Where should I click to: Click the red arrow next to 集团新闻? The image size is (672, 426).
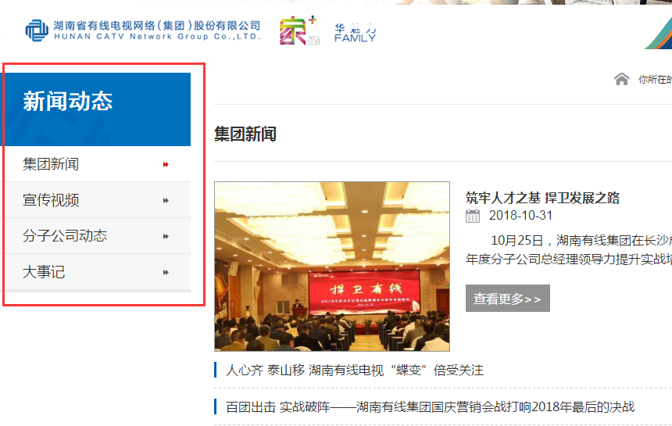(166, 165)
